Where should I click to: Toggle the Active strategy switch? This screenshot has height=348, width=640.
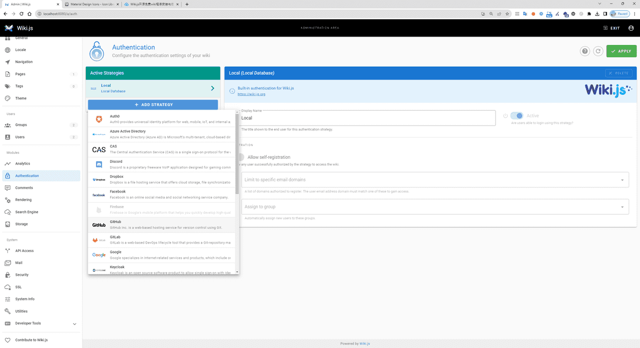pyautogui.click(x=516, y=116)
